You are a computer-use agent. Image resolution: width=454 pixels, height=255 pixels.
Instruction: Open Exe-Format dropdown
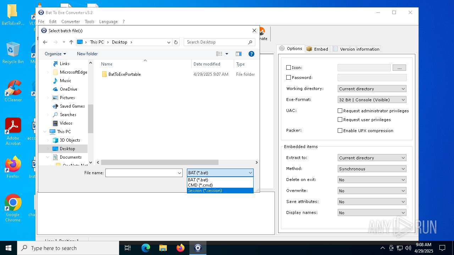[372, 100]
